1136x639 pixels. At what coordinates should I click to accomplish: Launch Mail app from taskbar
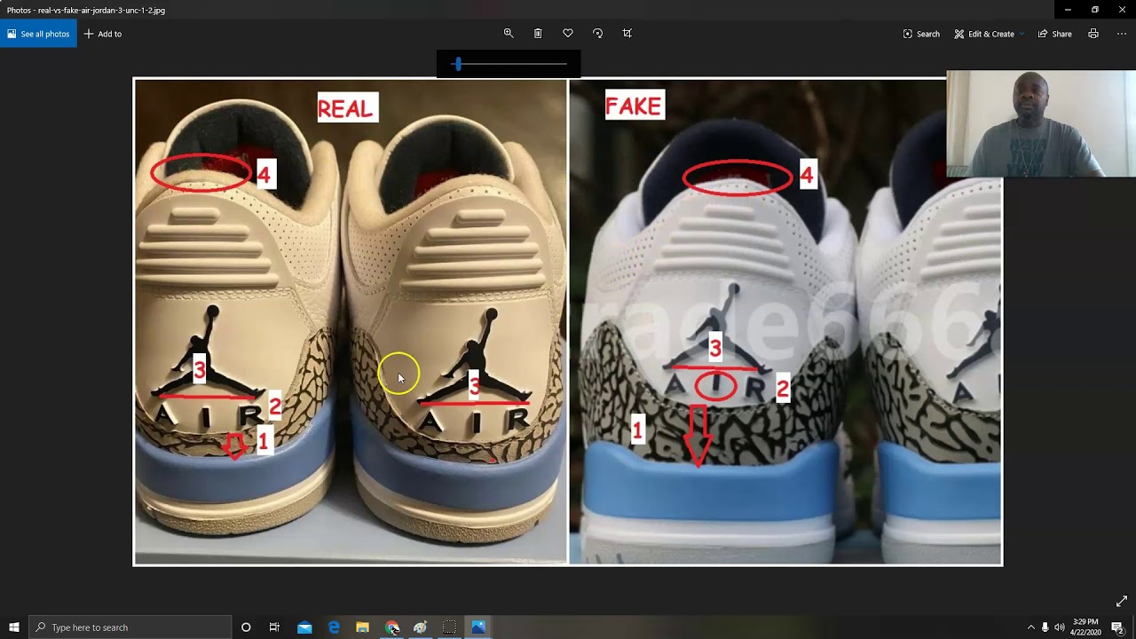point(304,627)
